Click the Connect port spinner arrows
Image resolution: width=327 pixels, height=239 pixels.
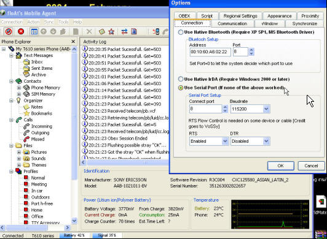pyautogui.click(x=225, y=109)
